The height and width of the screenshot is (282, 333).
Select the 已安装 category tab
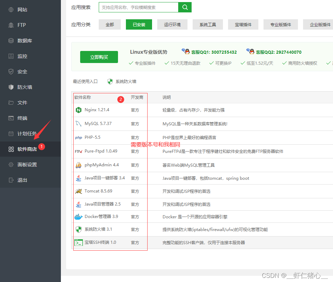pyautogui.click(x=139, y=24)
